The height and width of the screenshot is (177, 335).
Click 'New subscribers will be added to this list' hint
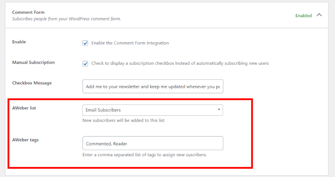click(123, 120)
